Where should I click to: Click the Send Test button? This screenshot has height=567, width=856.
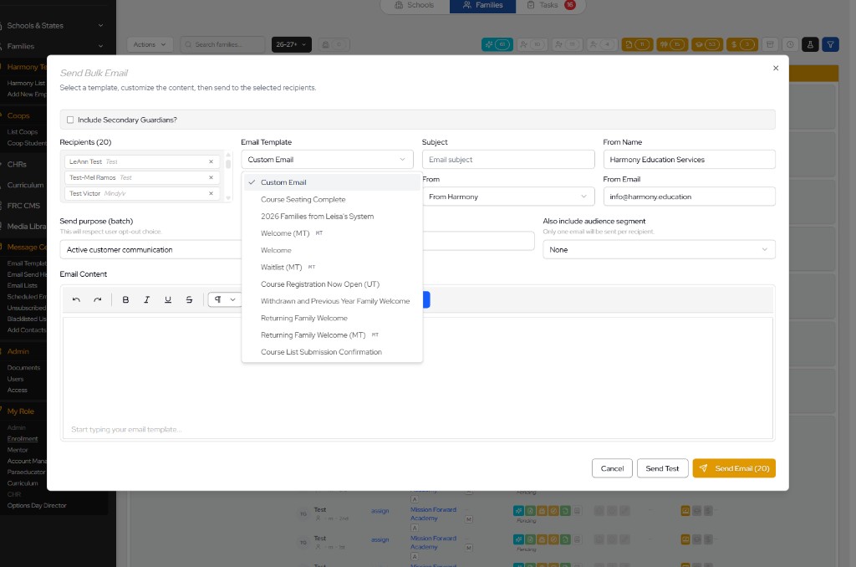(662, 468)
